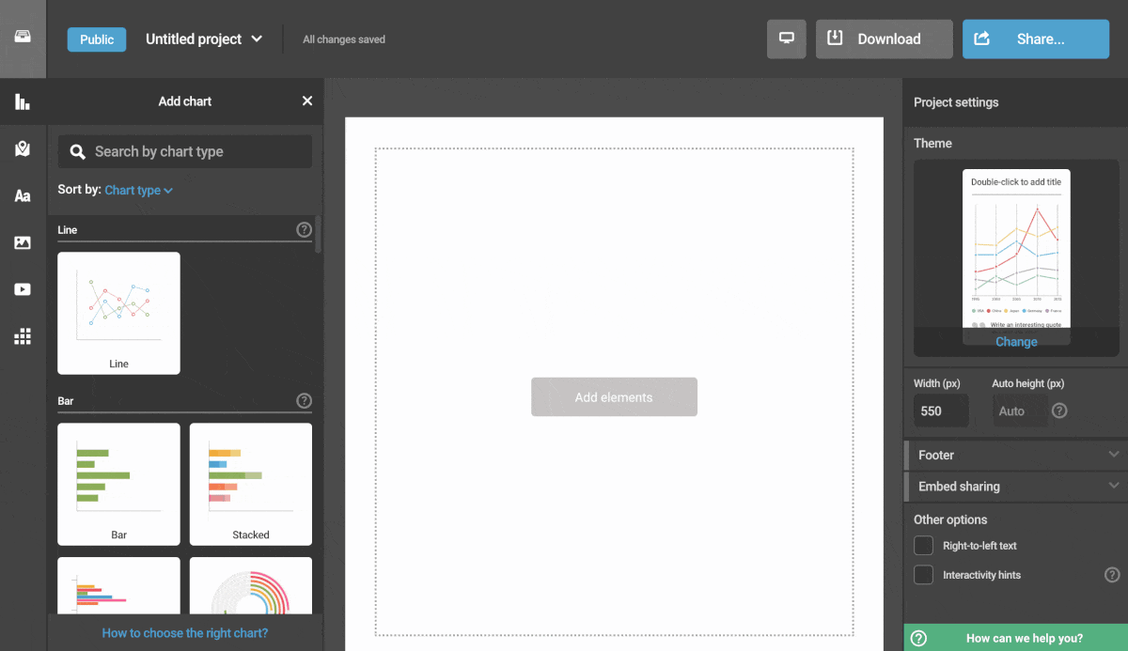Open help for the Bar chart section
The height and width of the screenshot is (651, 1128).
pos(304,400)
